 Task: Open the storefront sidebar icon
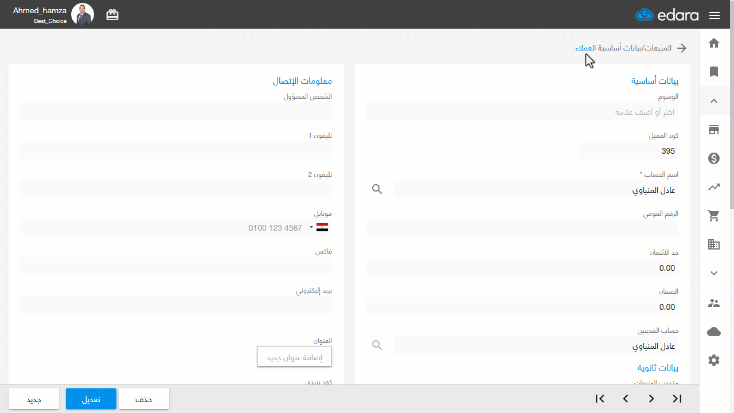tap(714, 130)
